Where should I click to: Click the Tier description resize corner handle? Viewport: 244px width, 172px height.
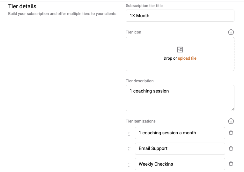click(233, 109)
